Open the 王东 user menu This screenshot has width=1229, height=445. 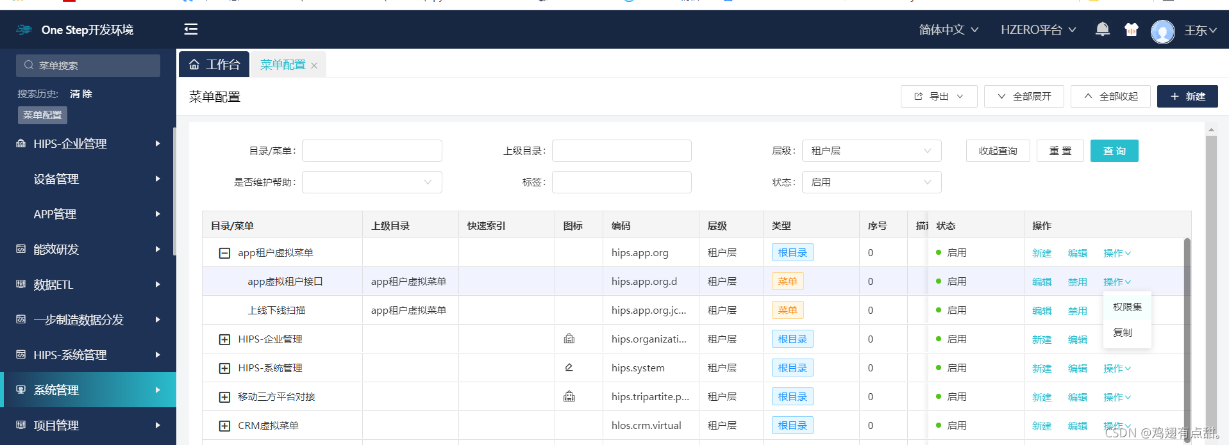[x=1200, y=30]
